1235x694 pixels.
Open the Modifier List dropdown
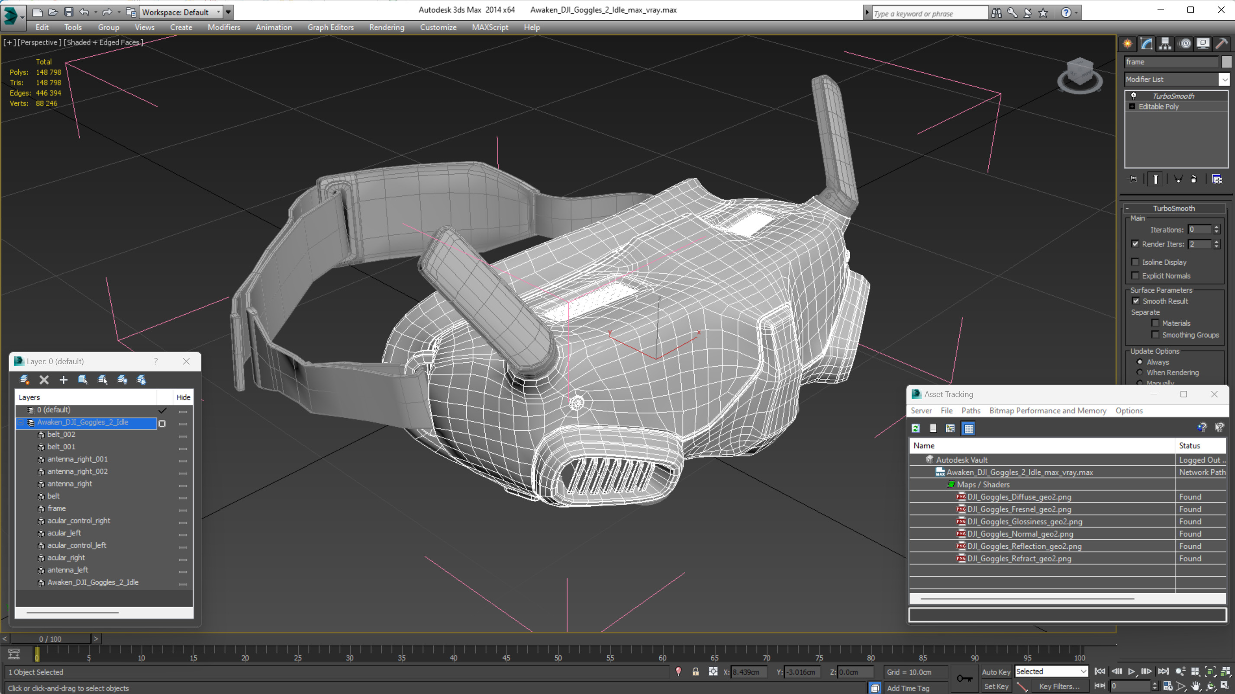click(x=1225, y=79)
